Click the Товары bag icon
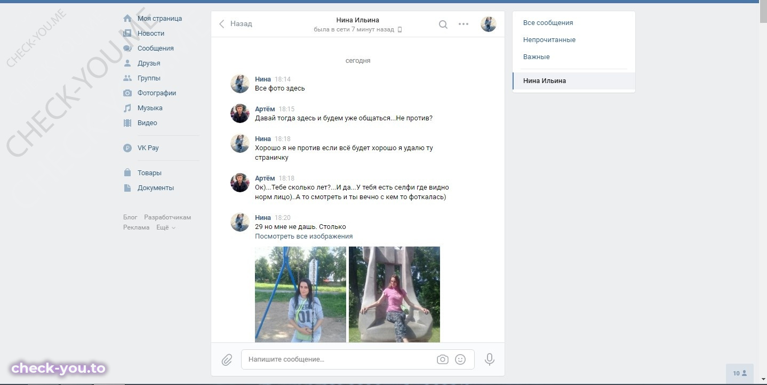The width and height of the screenshot is (767, 385). (x=127, y=173)
